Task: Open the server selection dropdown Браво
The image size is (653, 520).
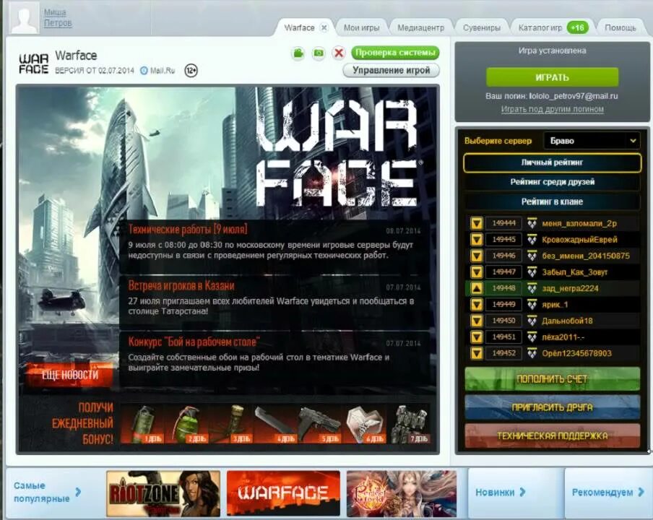Action: click(x=592, y=141)
